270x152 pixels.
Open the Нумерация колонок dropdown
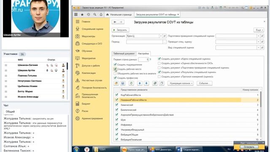pyautogui.click(x=181, y=83)
